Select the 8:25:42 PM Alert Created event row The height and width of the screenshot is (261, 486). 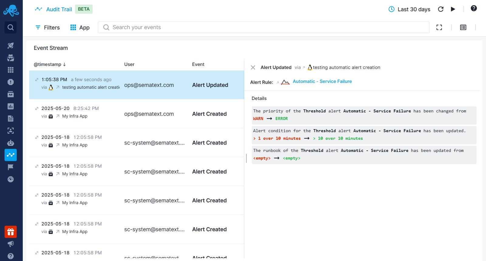point(137,114)
